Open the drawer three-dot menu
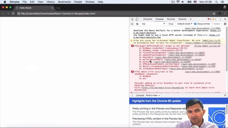228x128 pixels. [132, 95]
